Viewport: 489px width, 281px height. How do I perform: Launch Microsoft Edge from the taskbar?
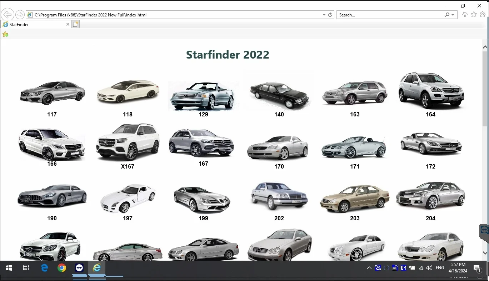(44, 268)
